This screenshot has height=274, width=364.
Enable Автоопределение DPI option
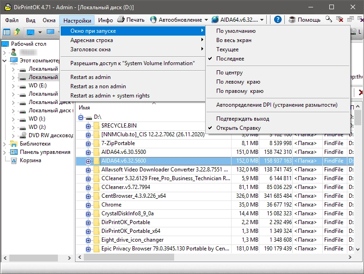(x=278, y=105)
